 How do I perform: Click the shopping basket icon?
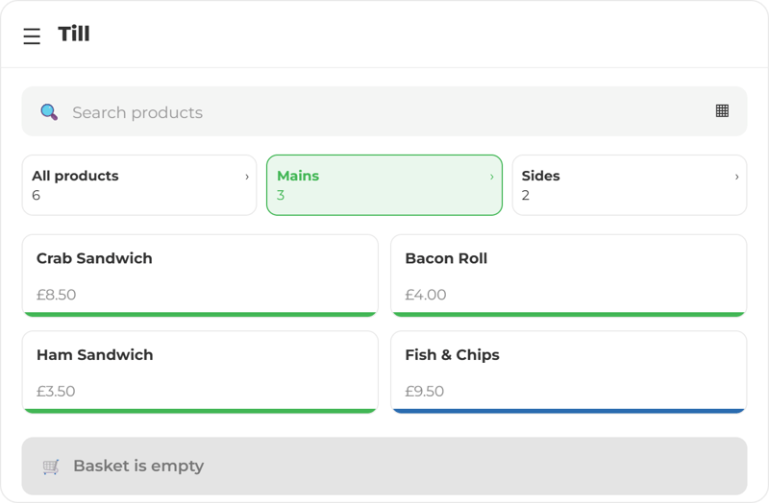coord(51,467)
